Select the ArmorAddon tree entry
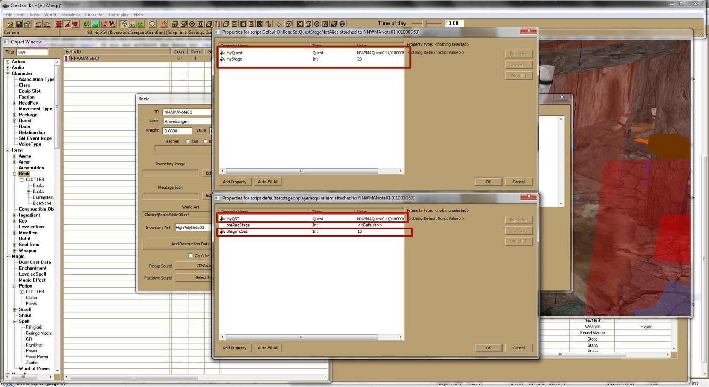 click(31, 168)
